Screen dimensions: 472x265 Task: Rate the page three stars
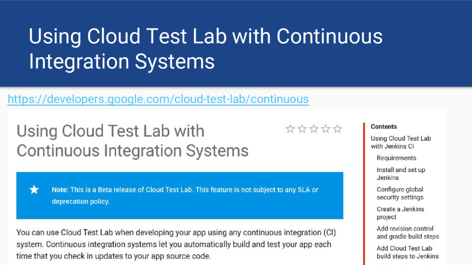[314, 129]
